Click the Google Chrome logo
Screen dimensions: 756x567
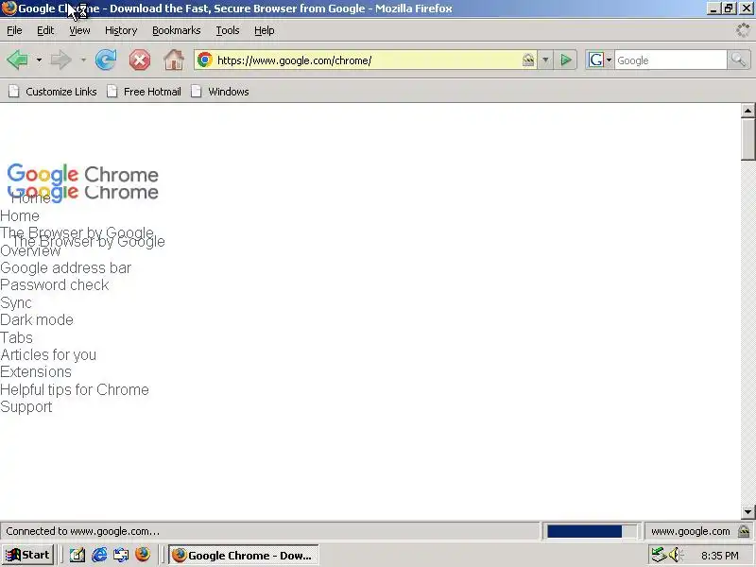click(83, 175)
